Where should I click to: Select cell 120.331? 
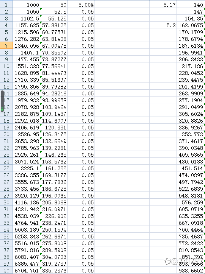click(x=54, y=128)
